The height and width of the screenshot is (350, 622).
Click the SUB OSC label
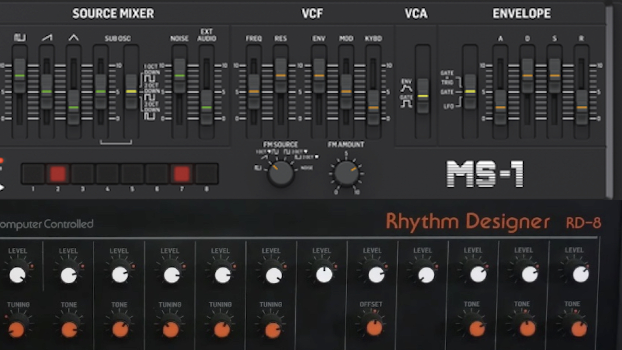[118, 39]
